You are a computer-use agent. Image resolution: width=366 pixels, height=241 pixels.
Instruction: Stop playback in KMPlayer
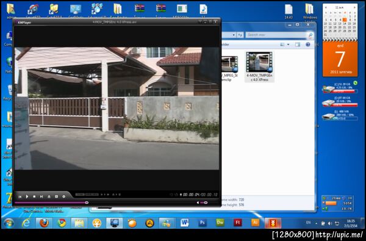tap(34, 196)
